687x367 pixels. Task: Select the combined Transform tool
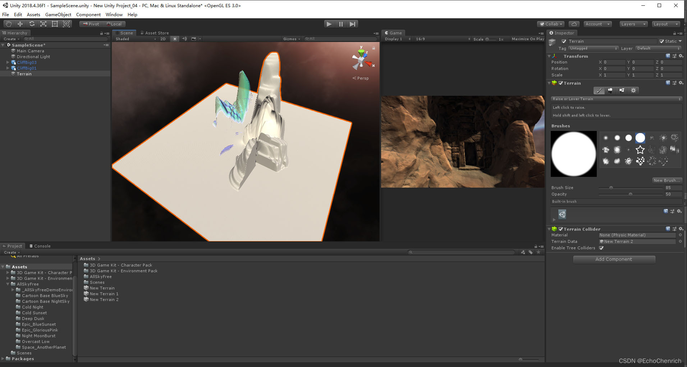point(67,24)
